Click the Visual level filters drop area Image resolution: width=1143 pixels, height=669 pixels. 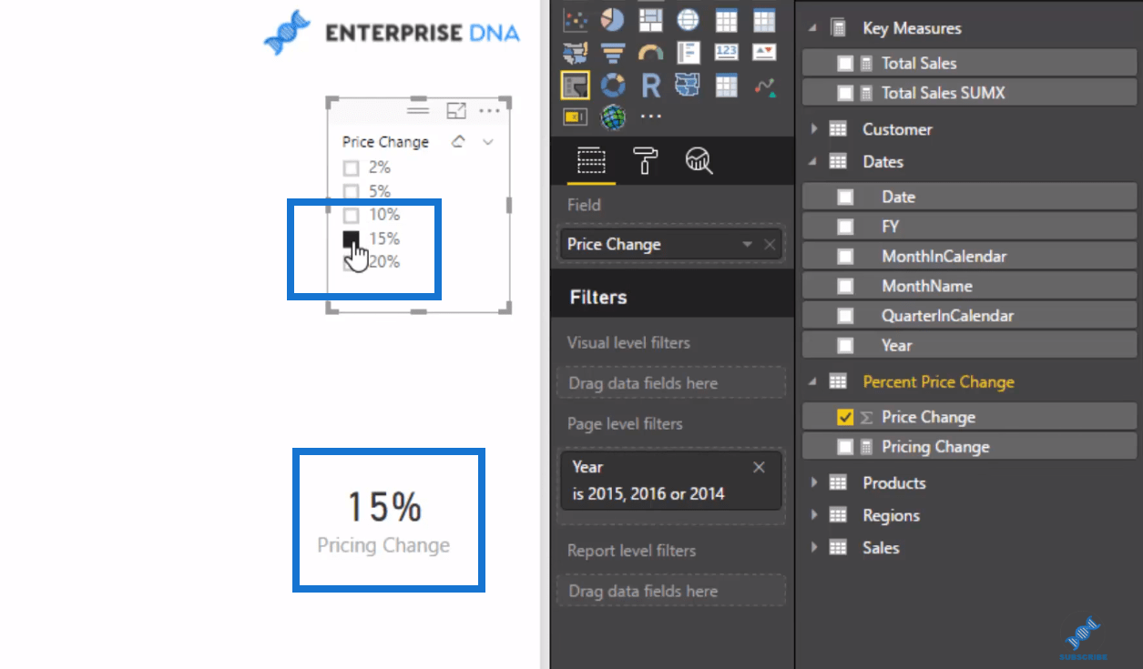click(671, 383)
